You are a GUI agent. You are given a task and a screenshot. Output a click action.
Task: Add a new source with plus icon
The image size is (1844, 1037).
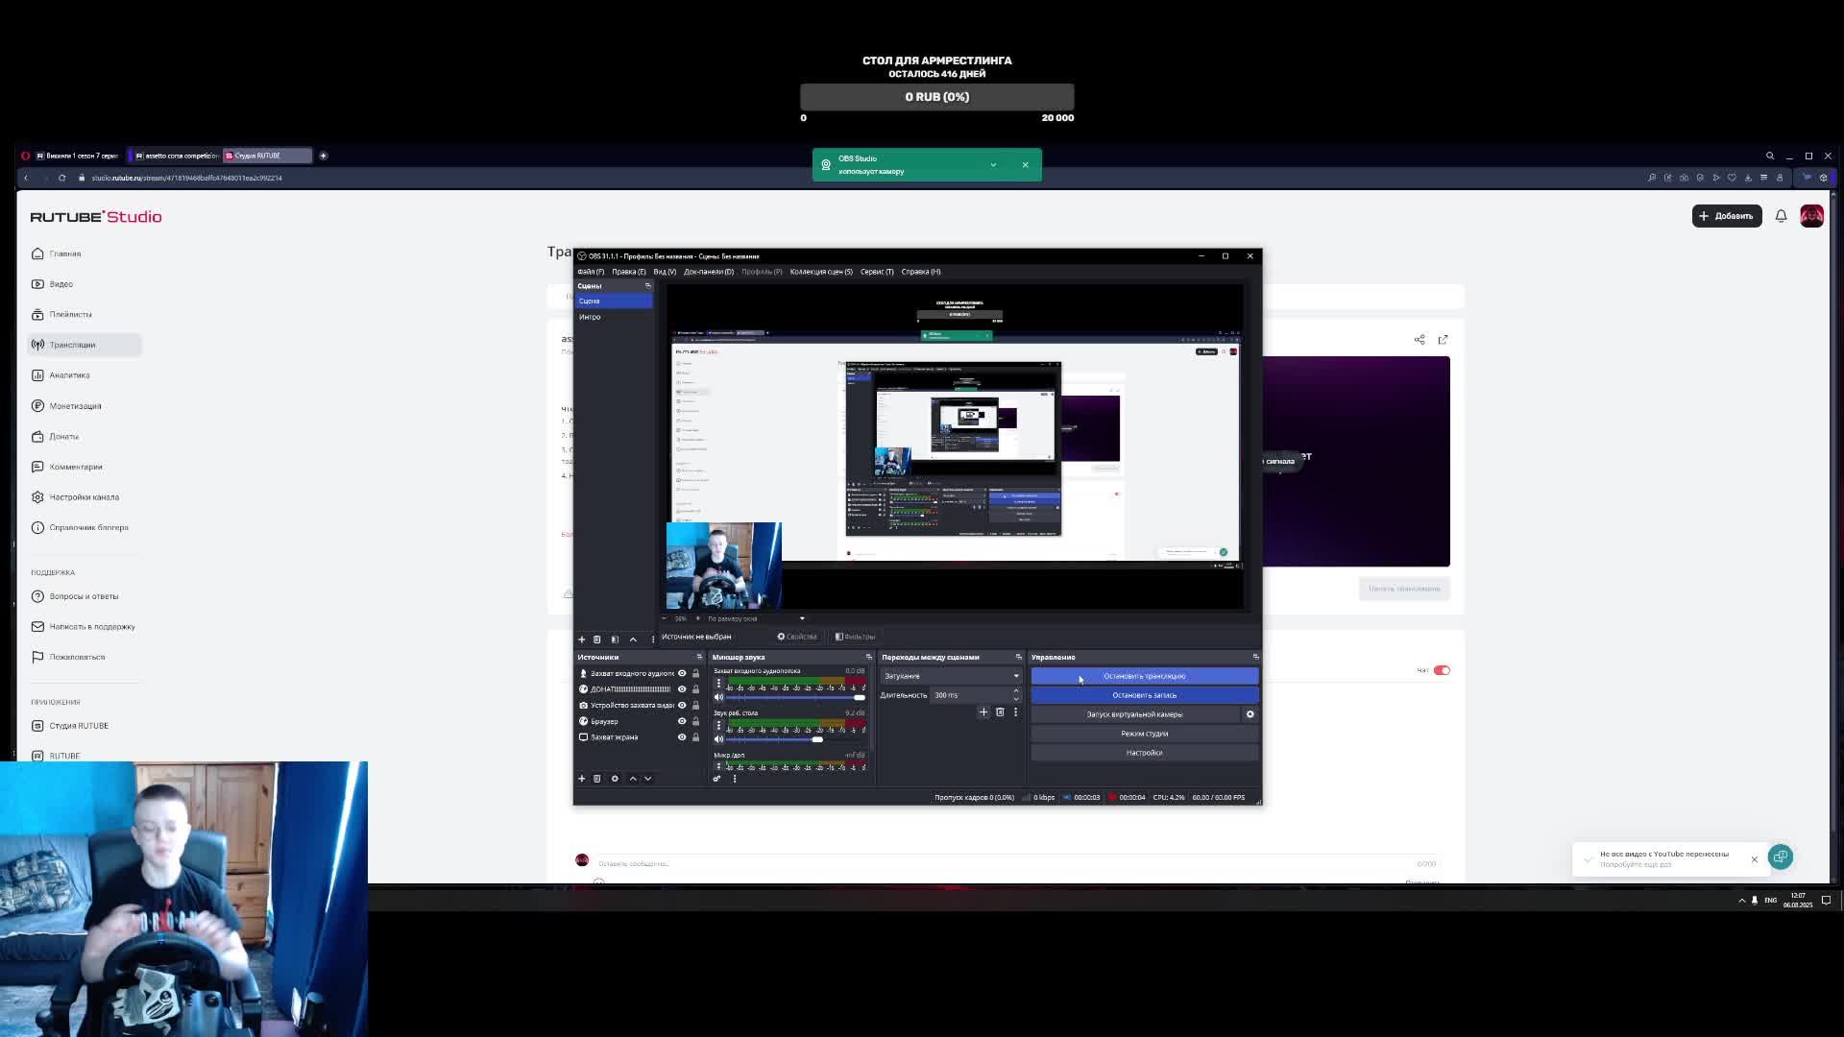coord(581,779)
